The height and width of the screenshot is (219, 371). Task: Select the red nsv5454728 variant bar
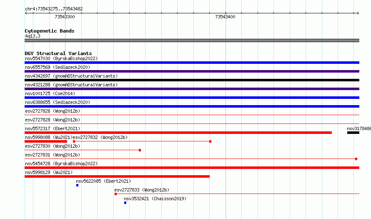tap(192, 168)
